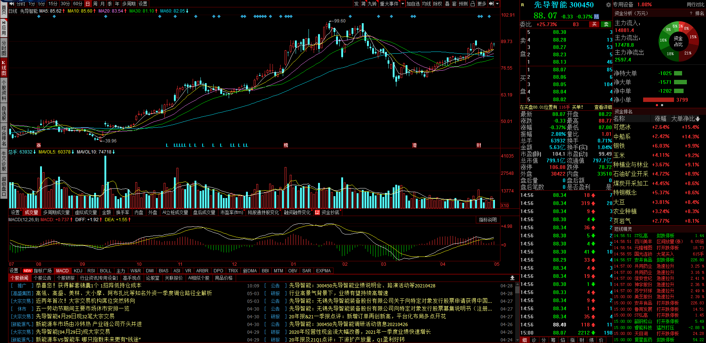Switch chart period to 周 weekly
The height and width of the screenshot is (343, 706).
(x=95, y=4)
